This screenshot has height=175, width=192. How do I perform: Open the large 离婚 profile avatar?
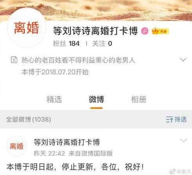click(27, 28)
